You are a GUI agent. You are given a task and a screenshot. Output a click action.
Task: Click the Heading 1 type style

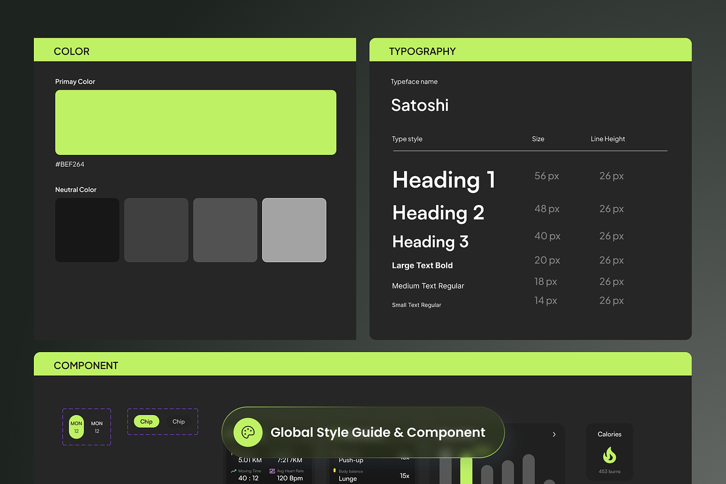pyautogui.click(x=443, y=180)
